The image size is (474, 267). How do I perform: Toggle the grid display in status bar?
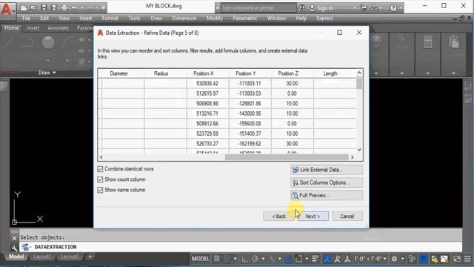(217, 259)
